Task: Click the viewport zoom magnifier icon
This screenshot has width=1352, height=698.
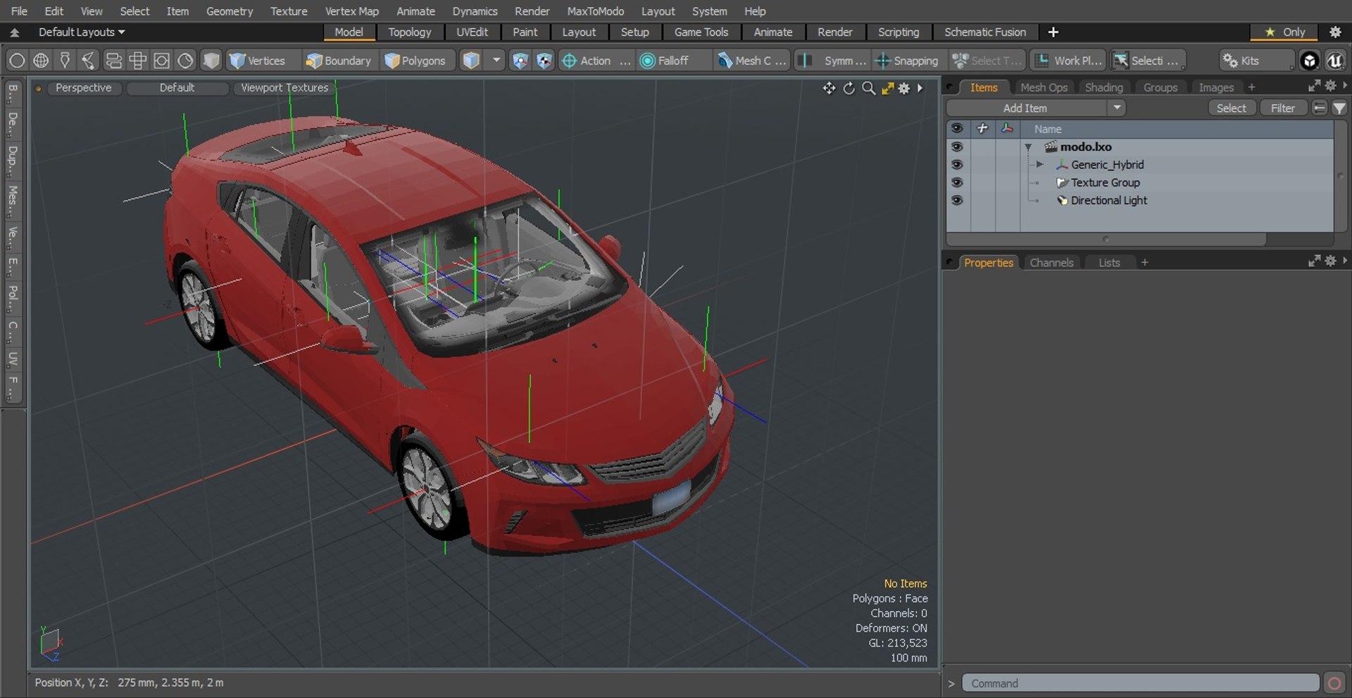Action: tap(869, 88)
